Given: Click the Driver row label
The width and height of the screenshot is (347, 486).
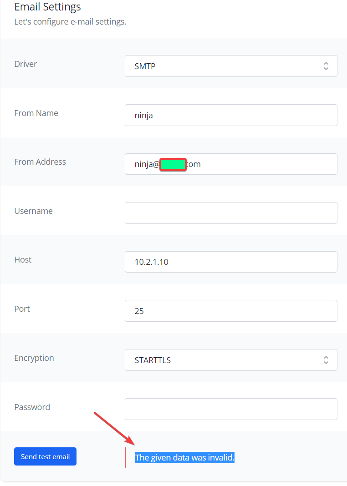Looking at the screenshot, I should pos(26,64).
